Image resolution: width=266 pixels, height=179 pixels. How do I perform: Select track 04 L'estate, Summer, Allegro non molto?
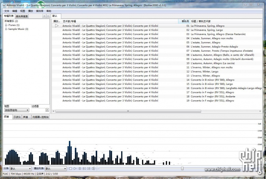(157, 38)
